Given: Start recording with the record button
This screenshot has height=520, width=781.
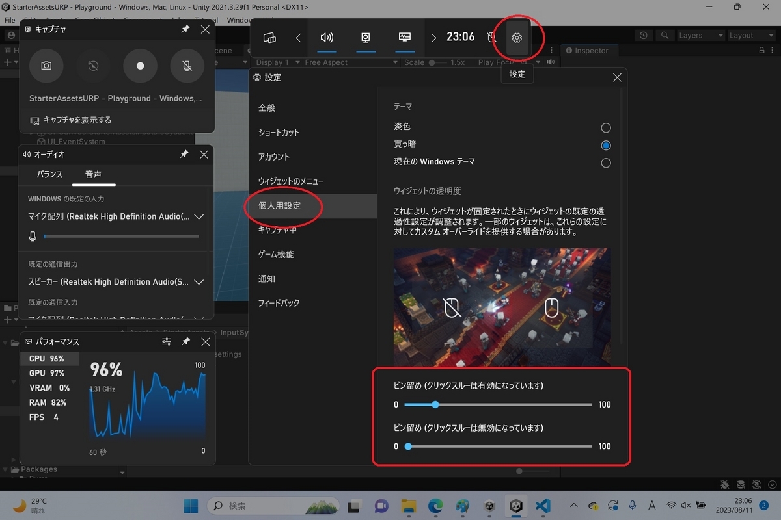Looking at the screenshot, I should pos(140,66).
